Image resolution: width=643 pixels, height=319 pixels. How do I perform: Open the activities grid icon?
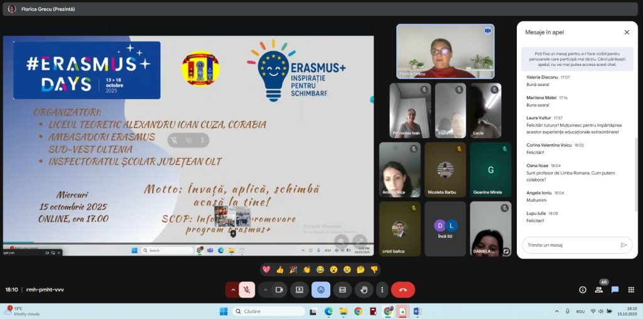coord(630,289)
